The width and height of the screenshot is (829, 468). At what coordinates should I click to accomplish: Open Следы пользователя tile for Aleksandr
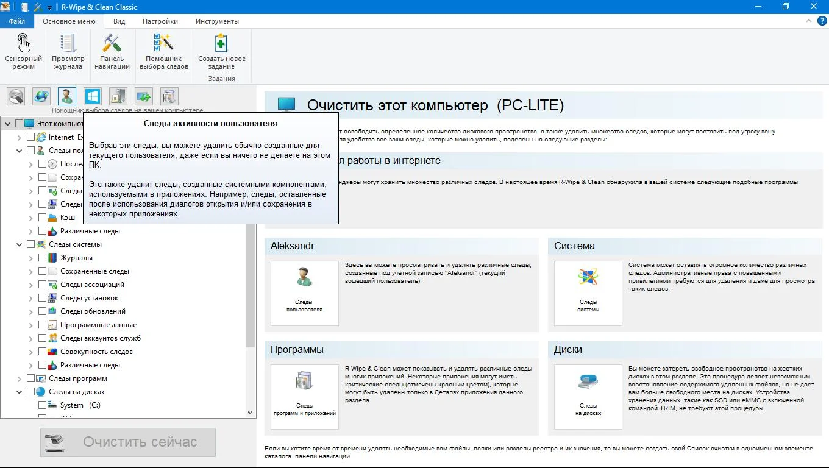point(304,293)
